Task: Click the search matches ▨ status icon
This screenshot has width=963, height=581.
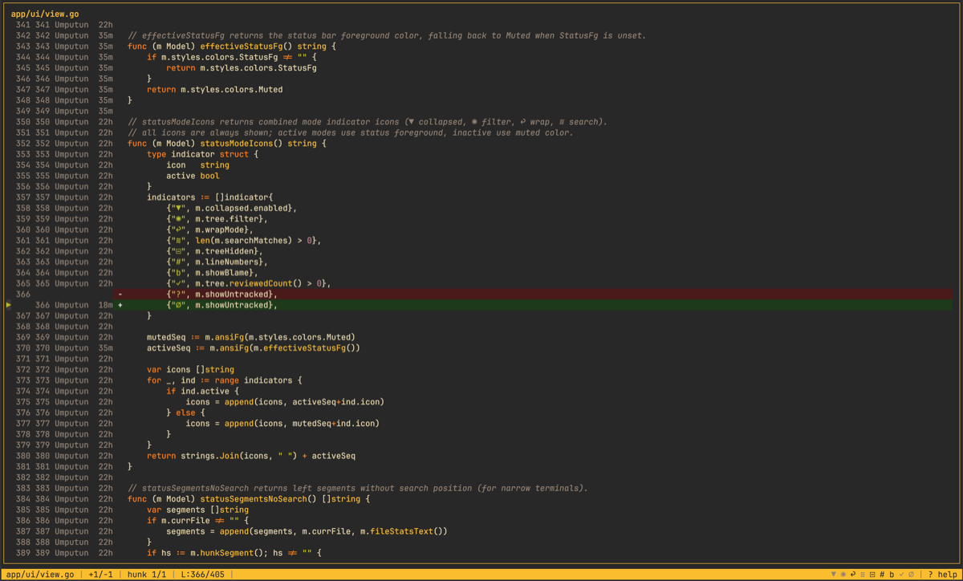Action: tap(863, 575)
